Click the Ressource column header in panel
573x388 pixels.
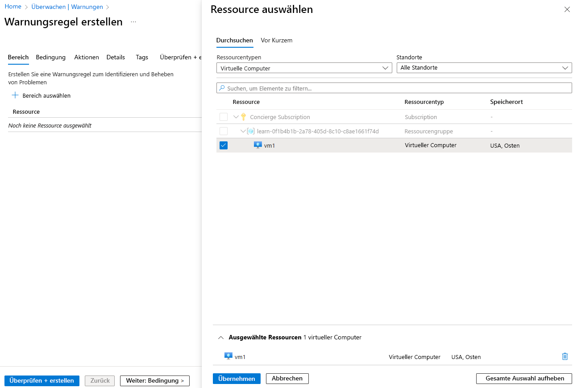point(246,102)
